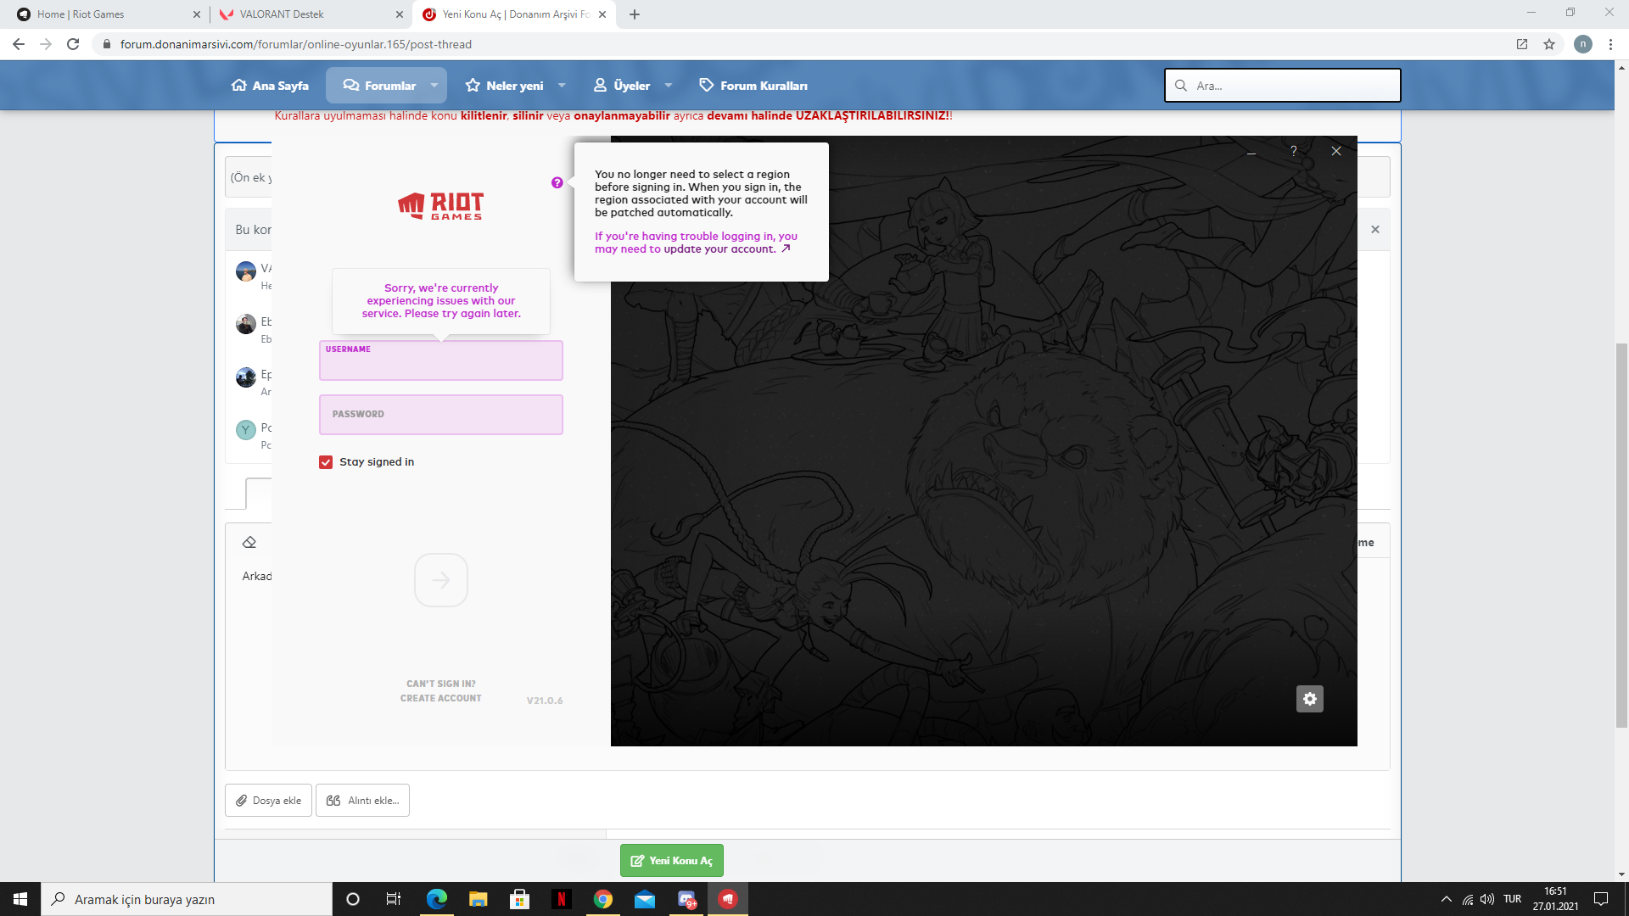Expand the Neler yeni dropdown arrow
This screenshot has width=1629, height=916.
point(562,86)
